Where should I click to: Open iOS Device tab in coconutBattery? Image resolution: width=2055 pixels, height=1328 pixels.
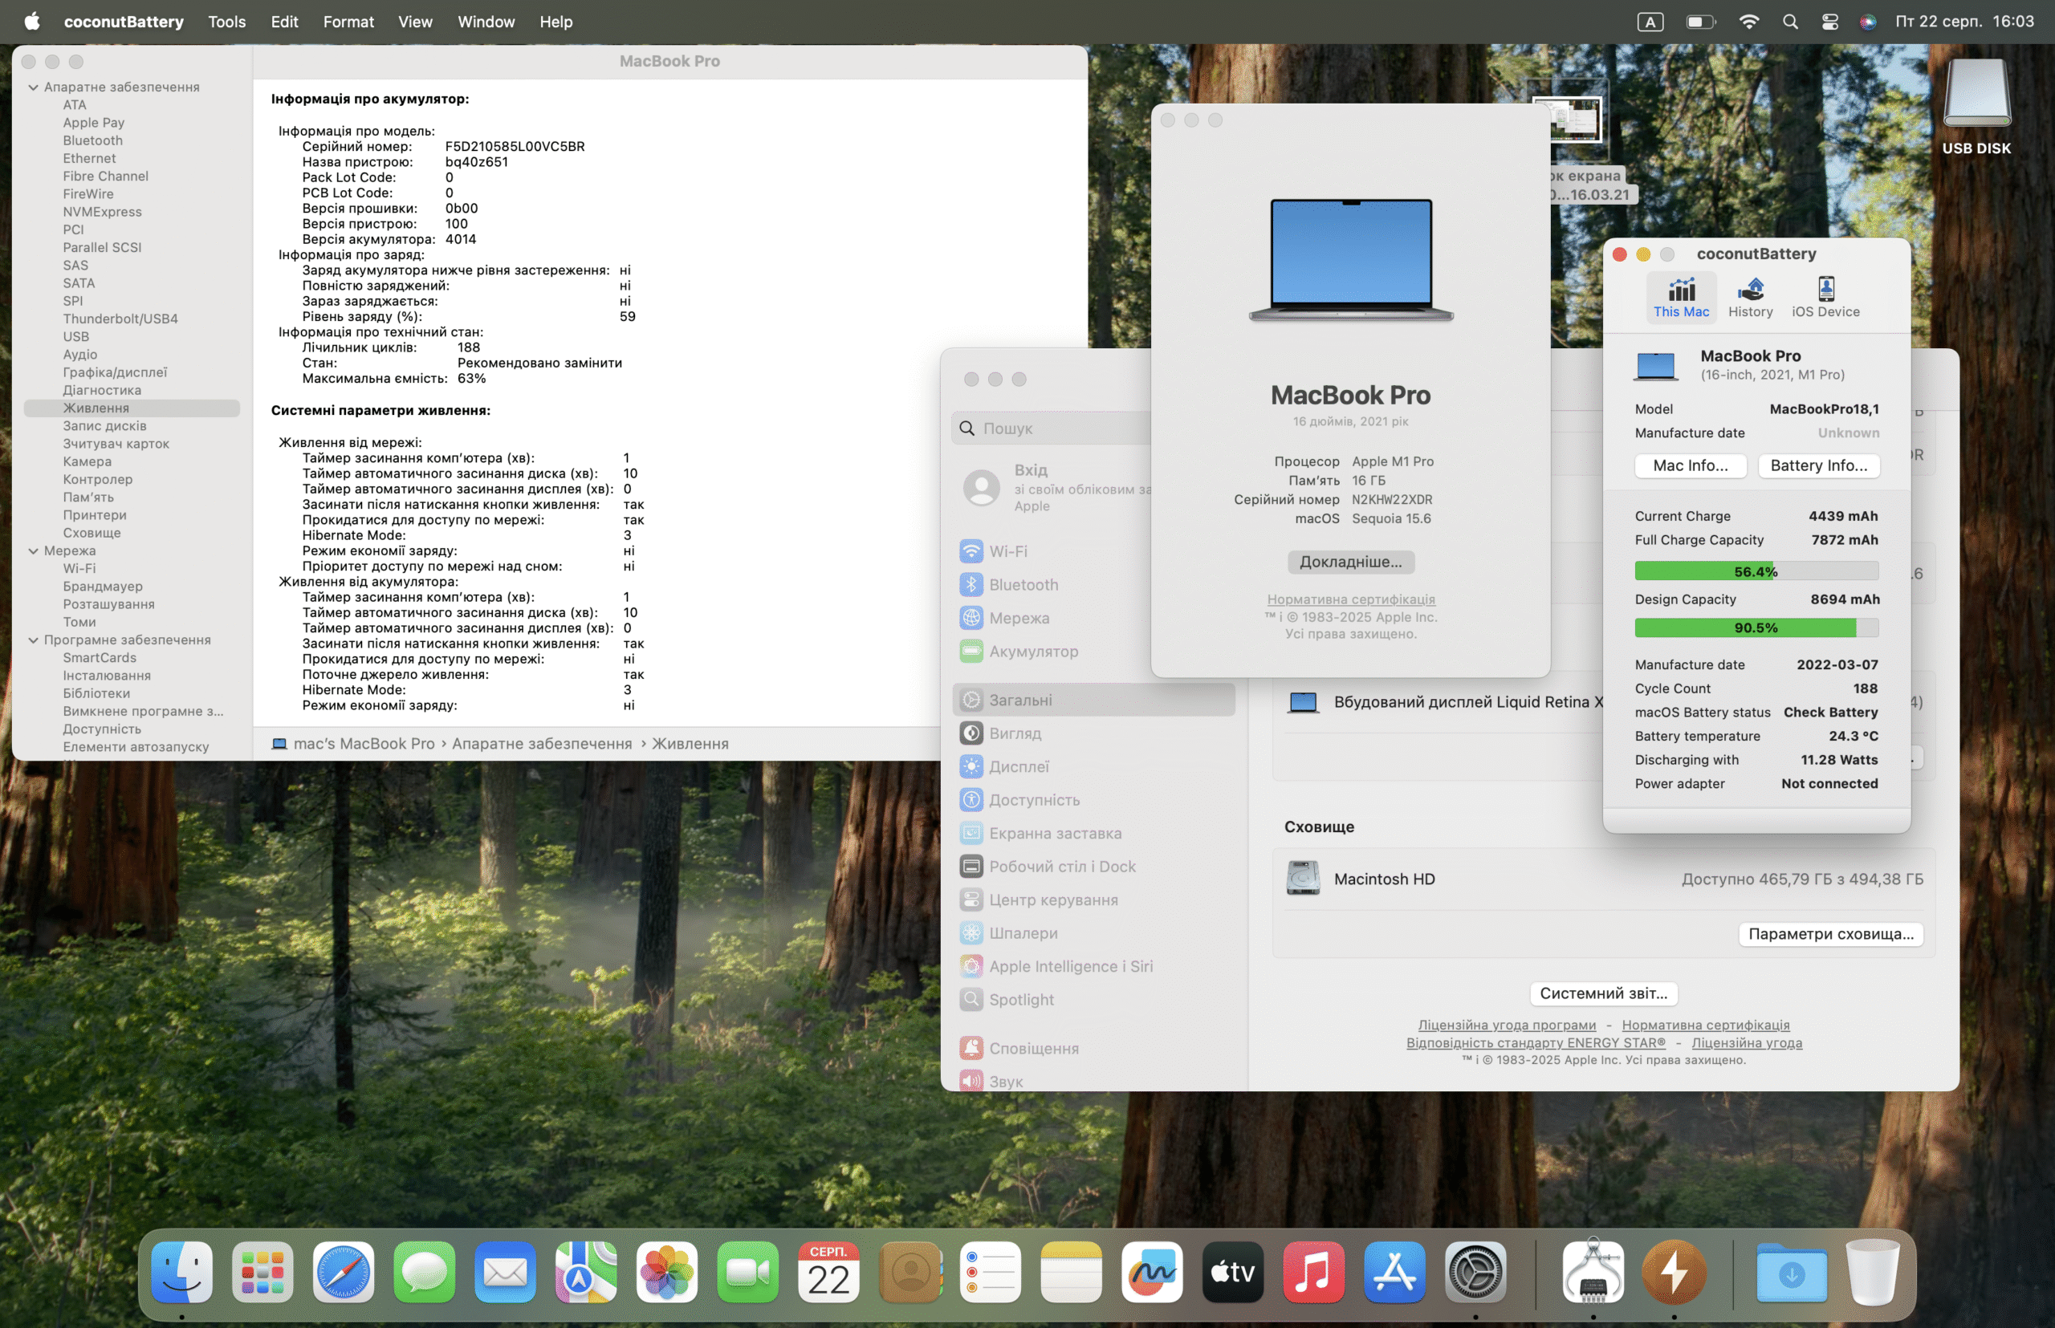coord(1825,298)
